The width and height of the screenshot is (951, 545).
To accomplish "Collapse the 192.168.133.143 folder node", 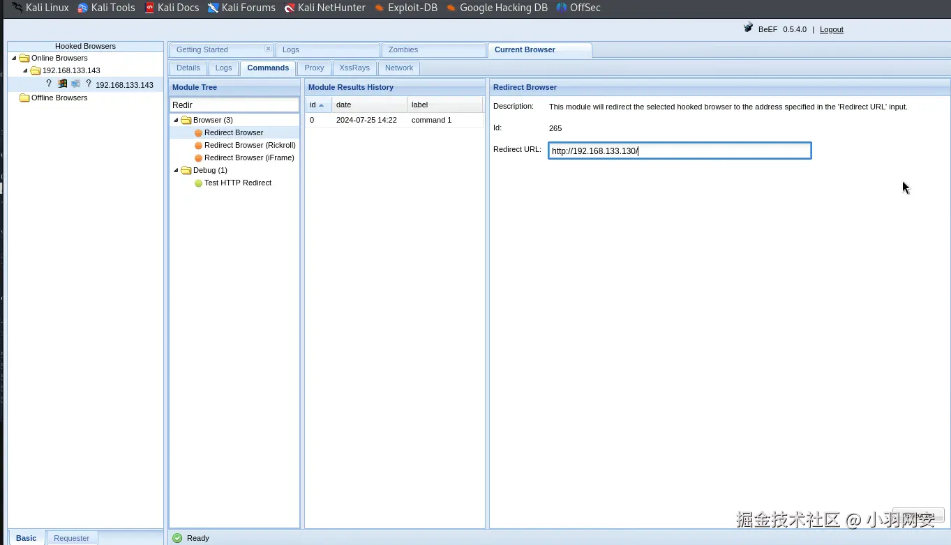I will pos(25,70).
